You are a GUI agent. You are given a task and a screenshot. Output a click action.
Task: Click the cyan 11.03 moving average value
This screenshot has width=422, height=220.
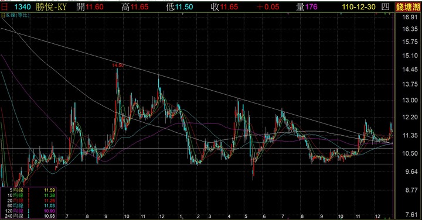click(49, 206)
